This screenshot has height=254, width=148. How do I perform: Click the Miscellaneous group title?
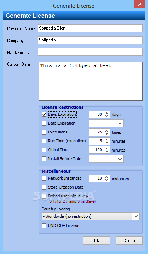[56, 171]
